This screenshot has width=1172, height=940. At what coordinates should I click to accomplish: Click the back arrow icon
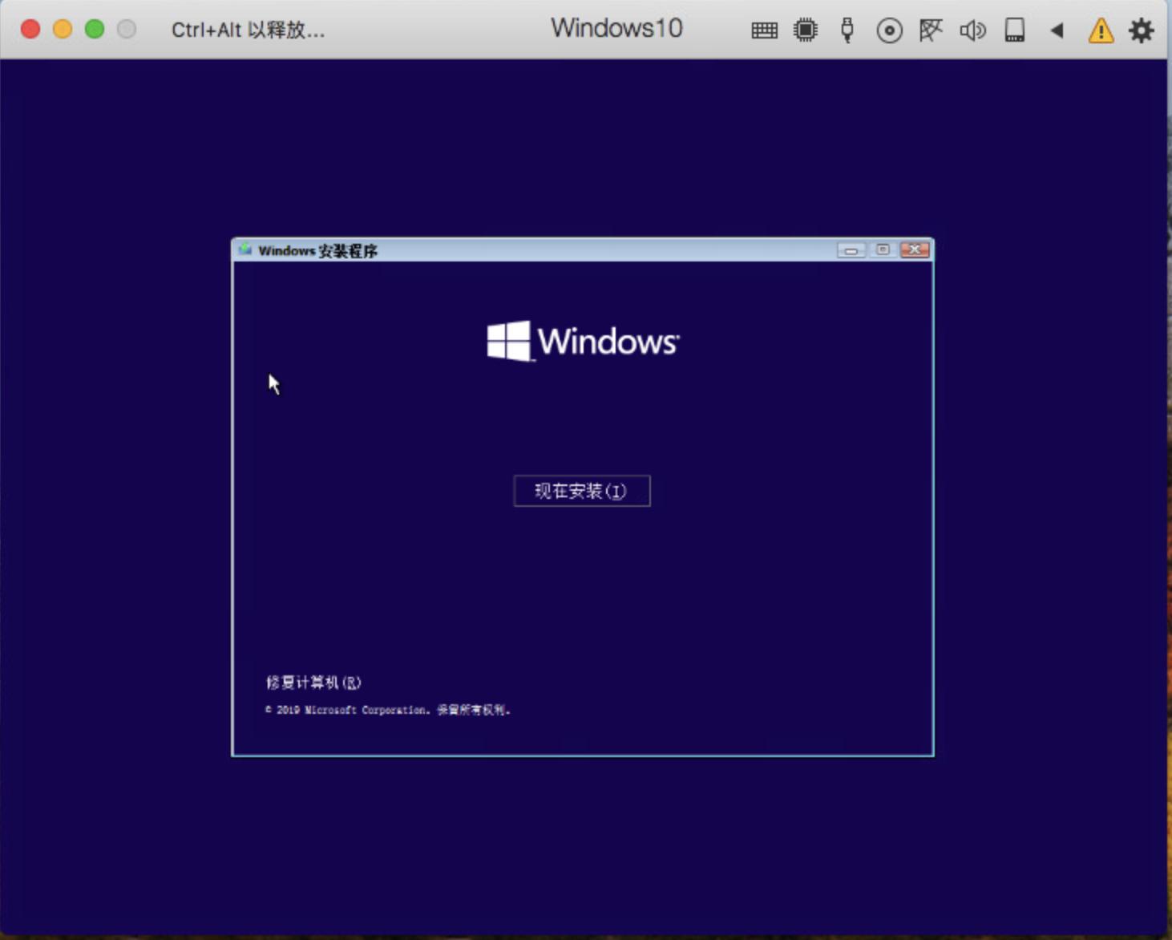point(1057,30)
